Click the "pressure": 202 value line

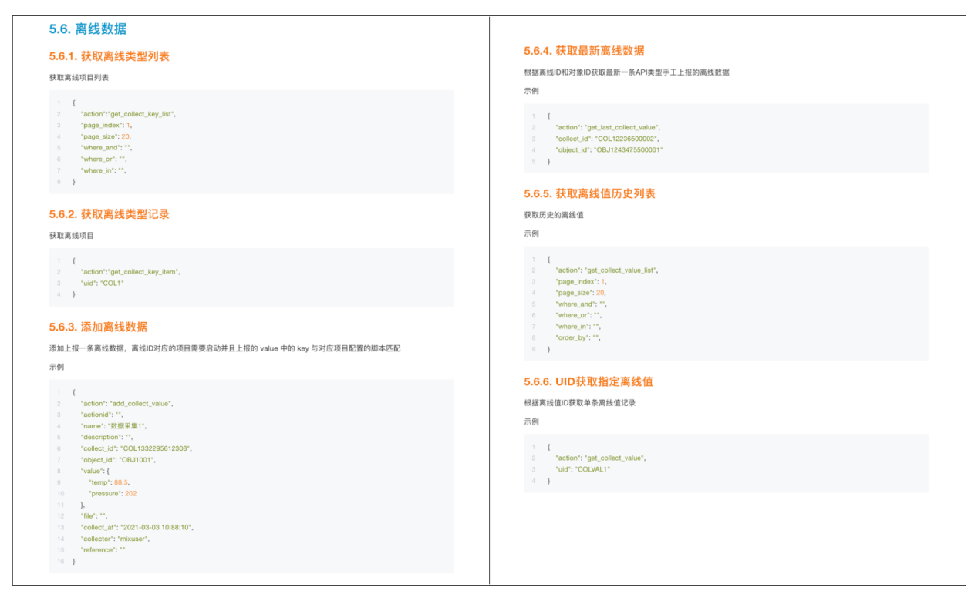tap(113, 493)
